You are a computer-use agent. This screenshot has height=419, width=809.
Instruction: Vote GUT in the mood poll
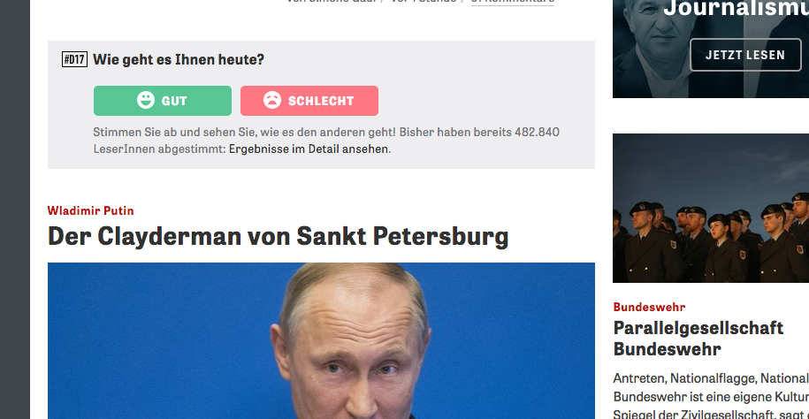pyautogui.click(x=163, y=101)
